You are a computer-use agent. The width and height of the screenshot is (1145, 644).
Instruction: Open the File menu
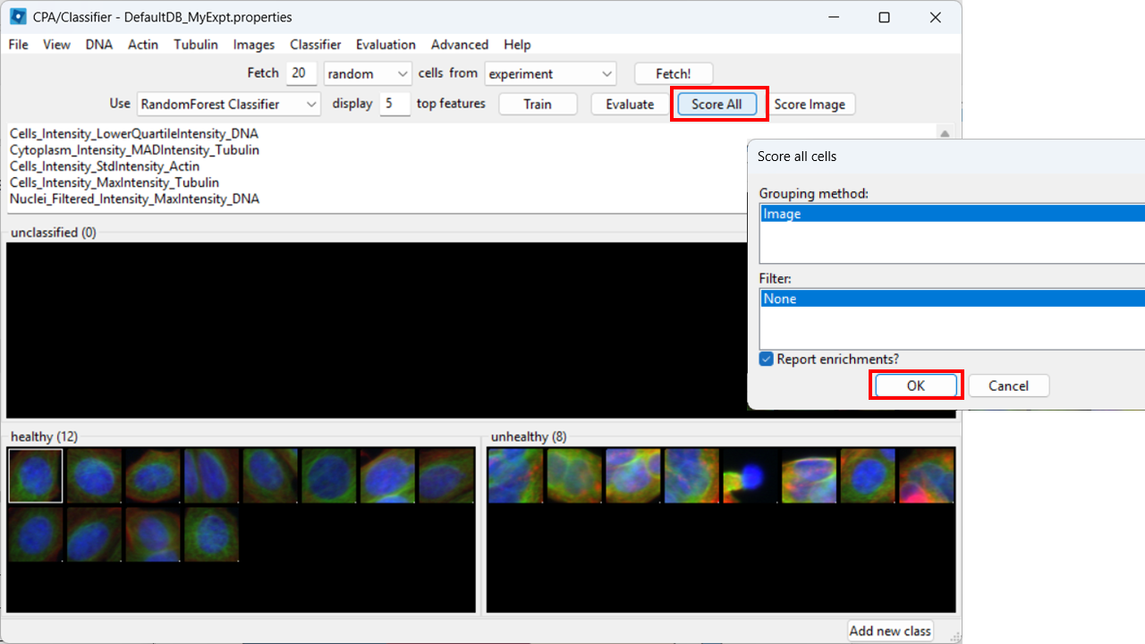pyautogui.click(x=17, y=44)
